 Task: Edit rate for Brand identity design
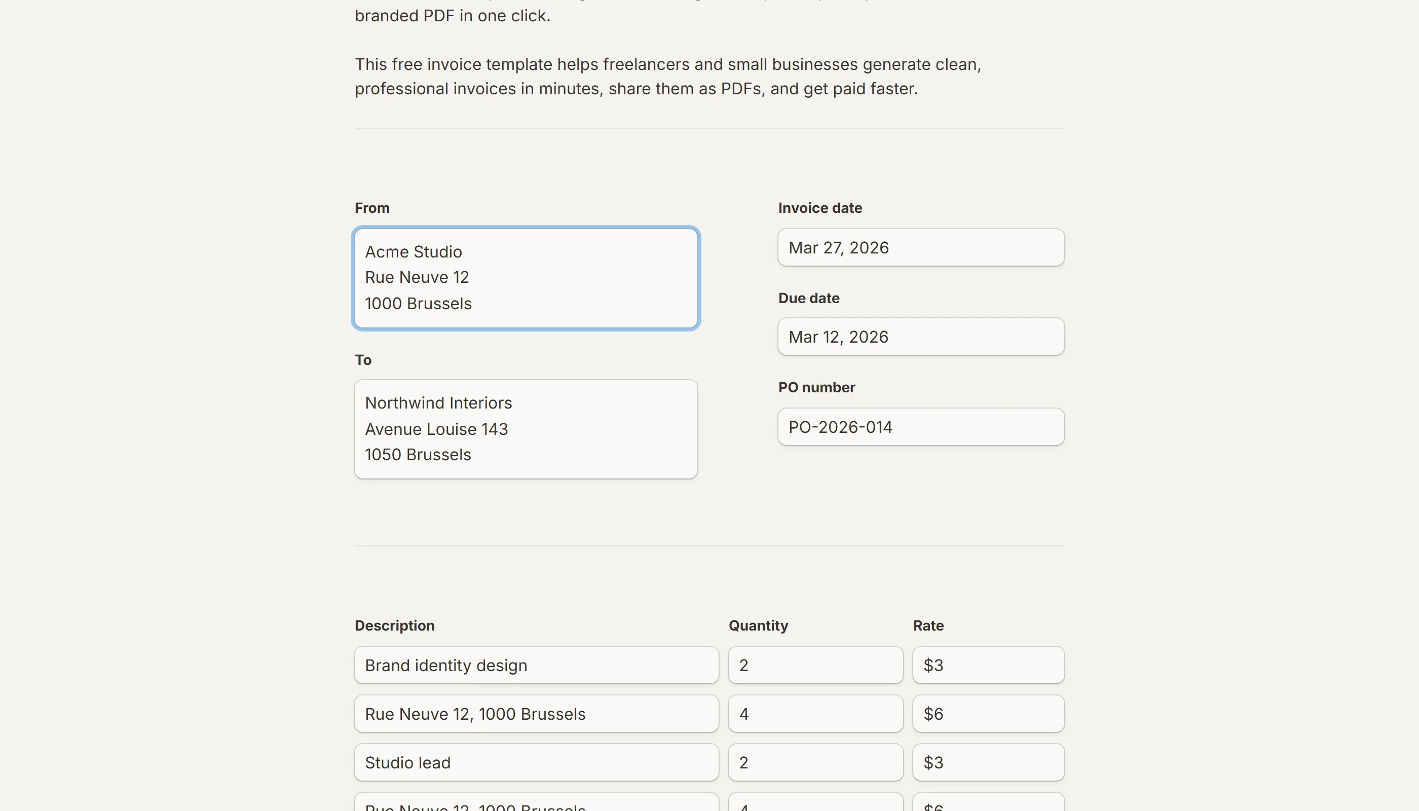click(989, 665)
